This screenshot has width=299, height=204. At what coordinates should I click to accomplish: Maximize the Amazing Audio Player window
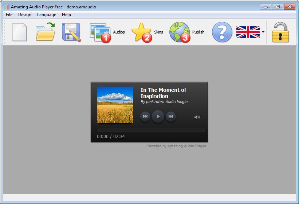point(278,7)
